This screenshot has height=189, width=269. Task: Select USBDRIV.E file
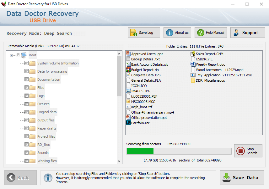204,59
